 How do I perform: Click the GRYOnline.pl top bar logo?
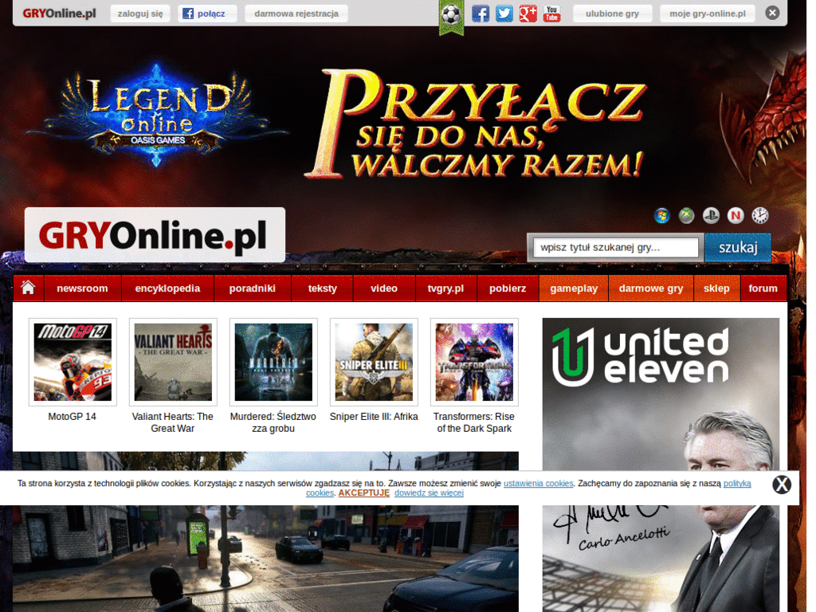(x=59, y=14)
